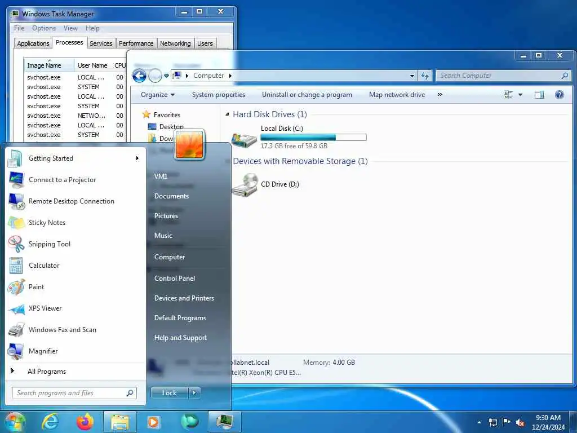Click the Start orb button
This screenshot has height=433, width=577.
click(15, 422)
